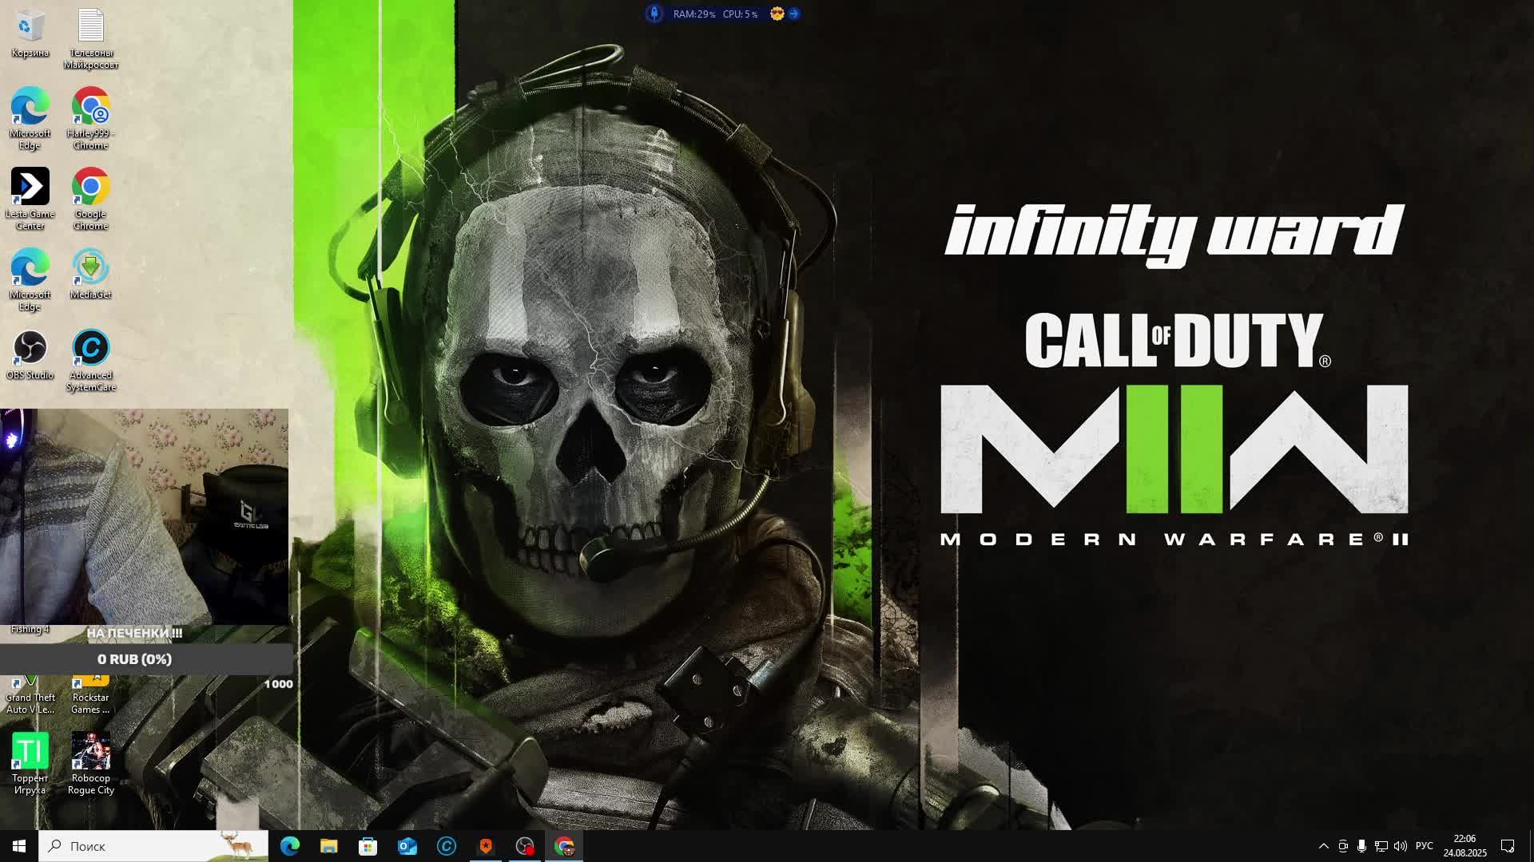Switch to OBS Studio on the taskbar
The image size is (1534, 862).
pyautogui.click(x=525, y=846)
